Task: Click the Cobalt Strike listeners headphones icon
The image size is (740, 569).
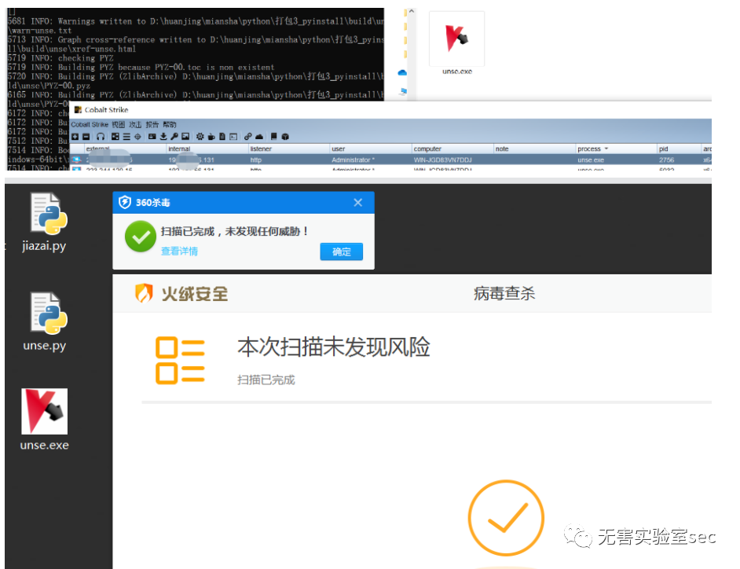Action: coord(101,137)
